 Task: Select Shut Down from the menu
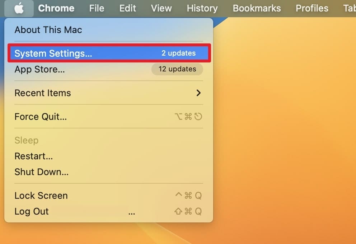pos(108,172)
